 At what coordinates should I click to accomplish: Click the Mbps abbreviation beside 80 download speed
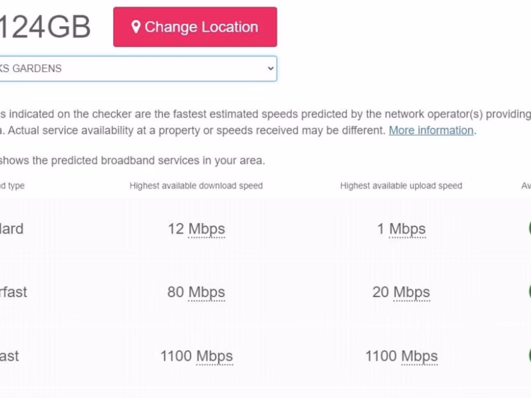206,292
